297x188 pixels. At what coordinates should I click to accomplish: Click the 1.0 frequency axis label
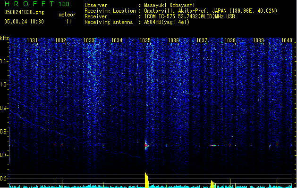pos(4,85)
